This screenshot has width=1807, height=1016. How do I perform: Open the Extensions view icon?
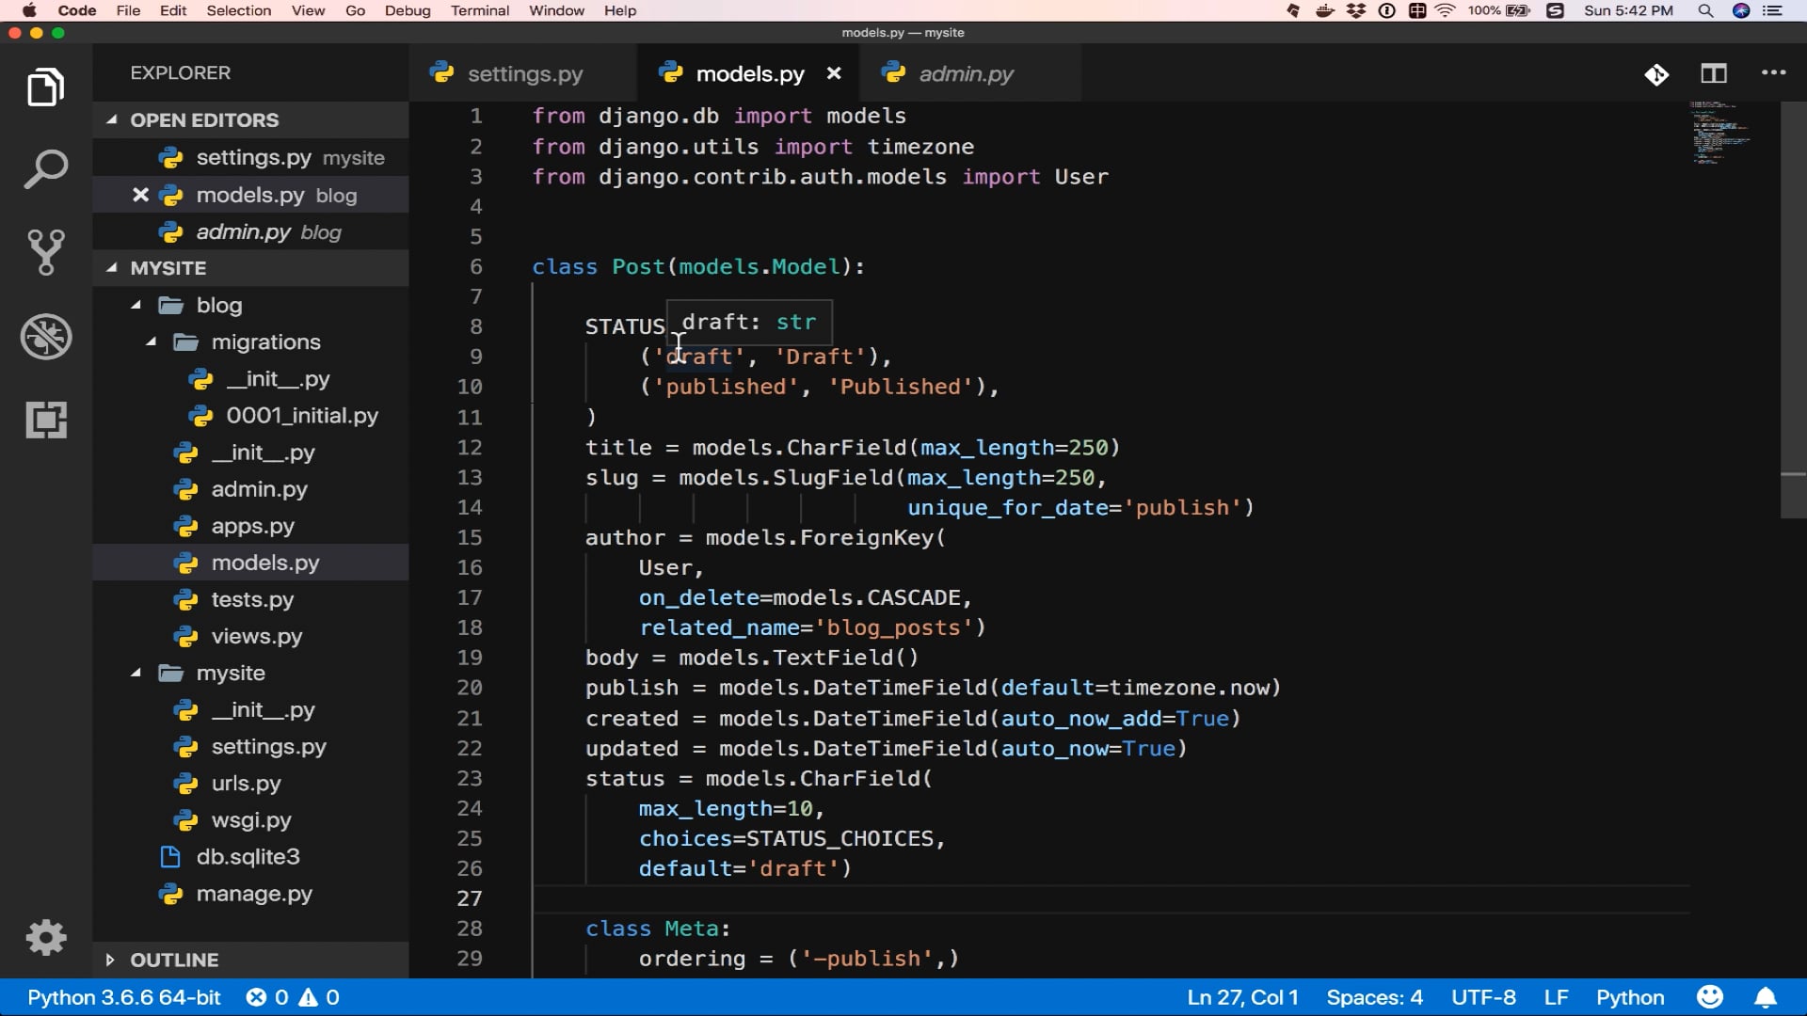(x=45, y=420)
